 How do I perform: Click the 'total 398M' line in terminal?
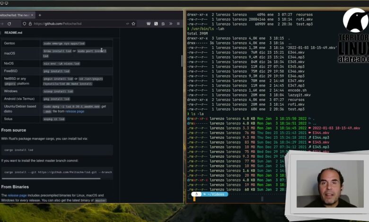(x=197, y=34)
